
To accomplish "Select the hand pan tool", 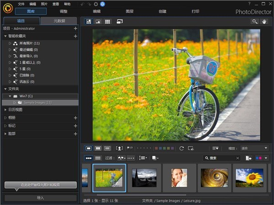I will tap(264, 21).
